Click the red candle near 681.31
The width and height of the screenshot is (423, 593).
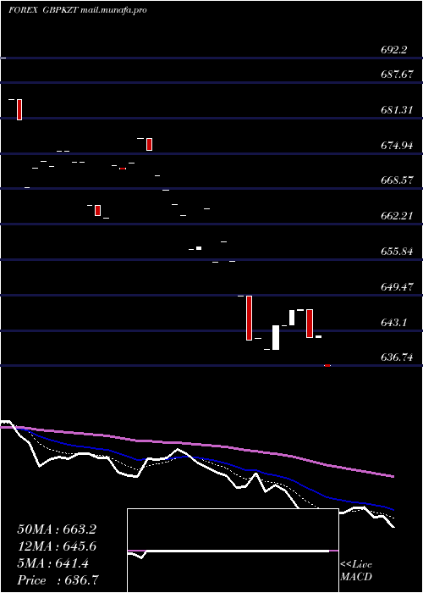19,109
